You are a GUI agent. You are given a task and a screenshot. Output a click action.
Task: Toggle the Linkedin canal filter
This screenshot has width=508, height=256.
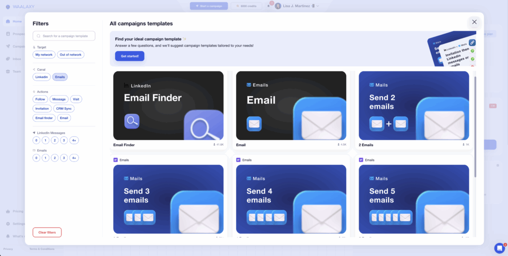pos(42,77)
